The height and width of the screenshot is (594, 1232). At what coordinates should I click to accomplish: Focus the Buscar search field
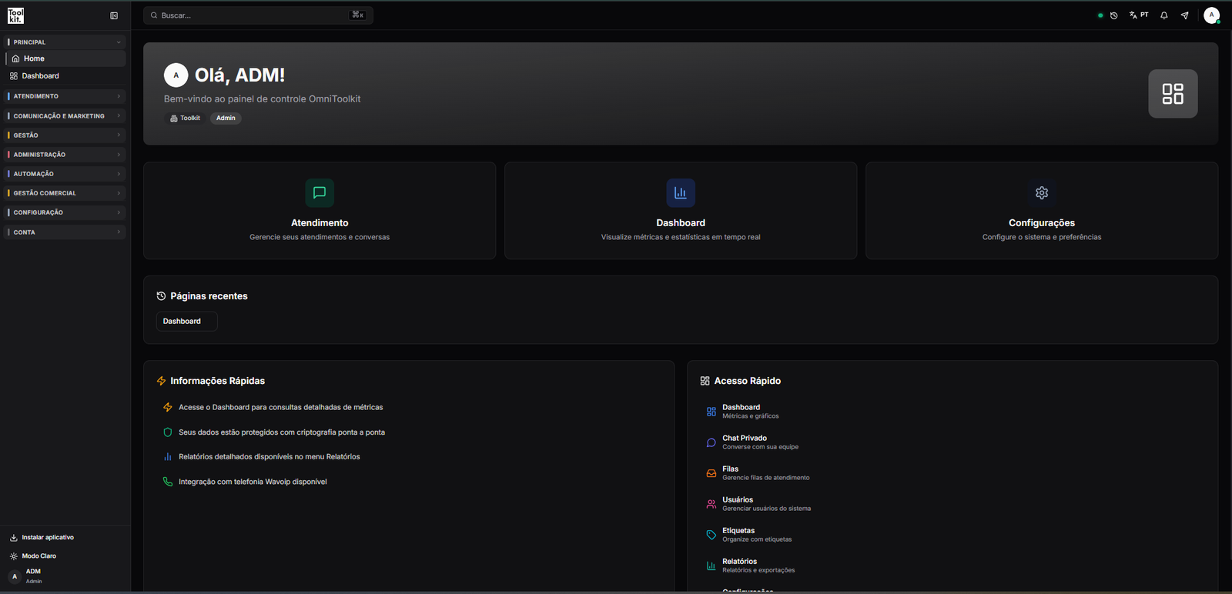(x=258, y=15)
